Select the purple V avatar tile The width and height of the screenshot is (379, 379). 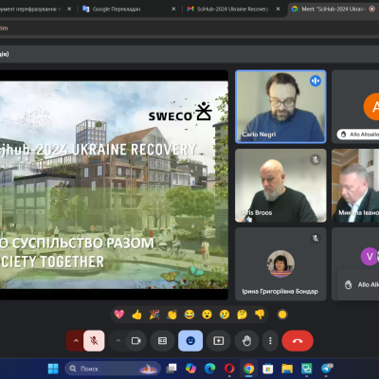(355, 264)
